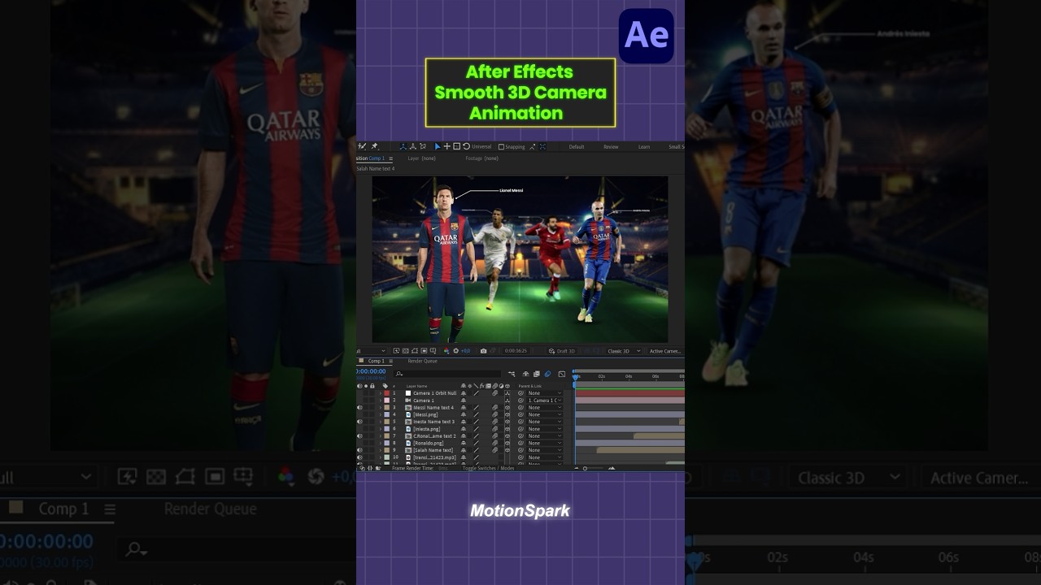Viewport: 1041px width, 585px height.
Task: Click the +0,0 exposure value
Action: pos(466,351)
